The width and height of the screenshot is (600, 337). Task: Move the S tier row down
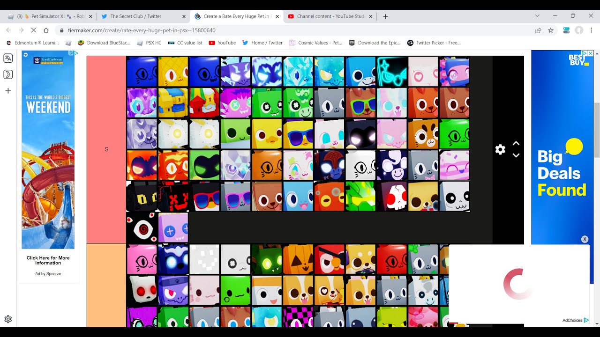coord(516,155)
